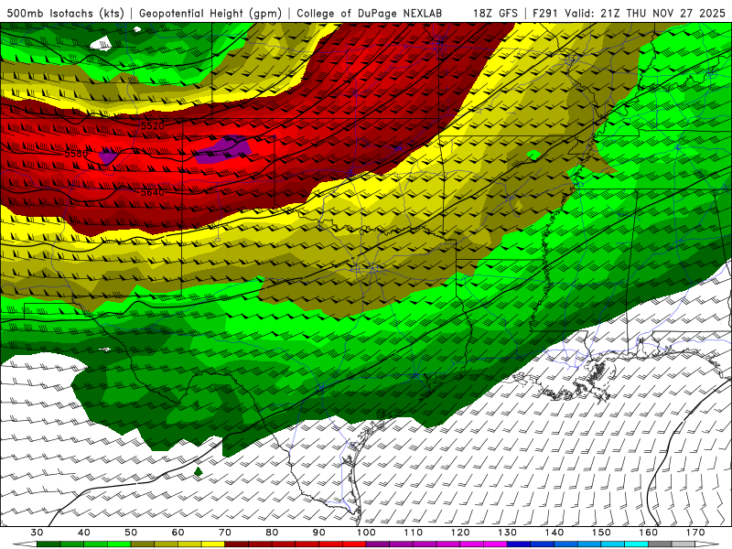Select the dark blue 130-135 kt legend swatch
The height and width of the screenshot is (549, 732).
(x=519, y=544)
